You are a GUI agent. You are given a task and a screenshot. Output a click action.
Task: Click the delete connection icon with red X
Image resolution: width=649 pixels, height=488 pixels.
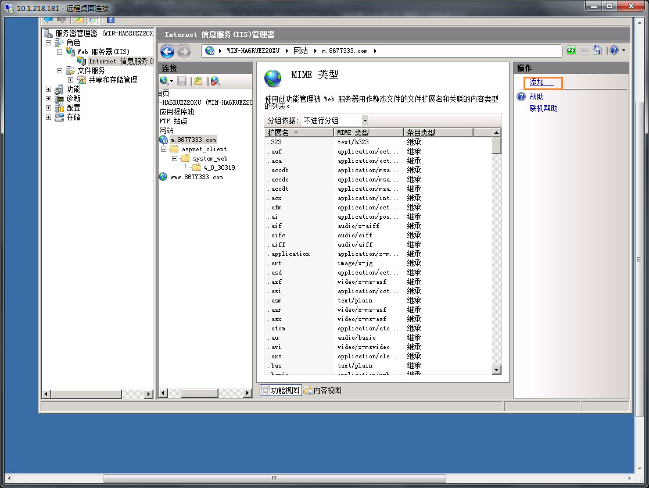point(215,81)
